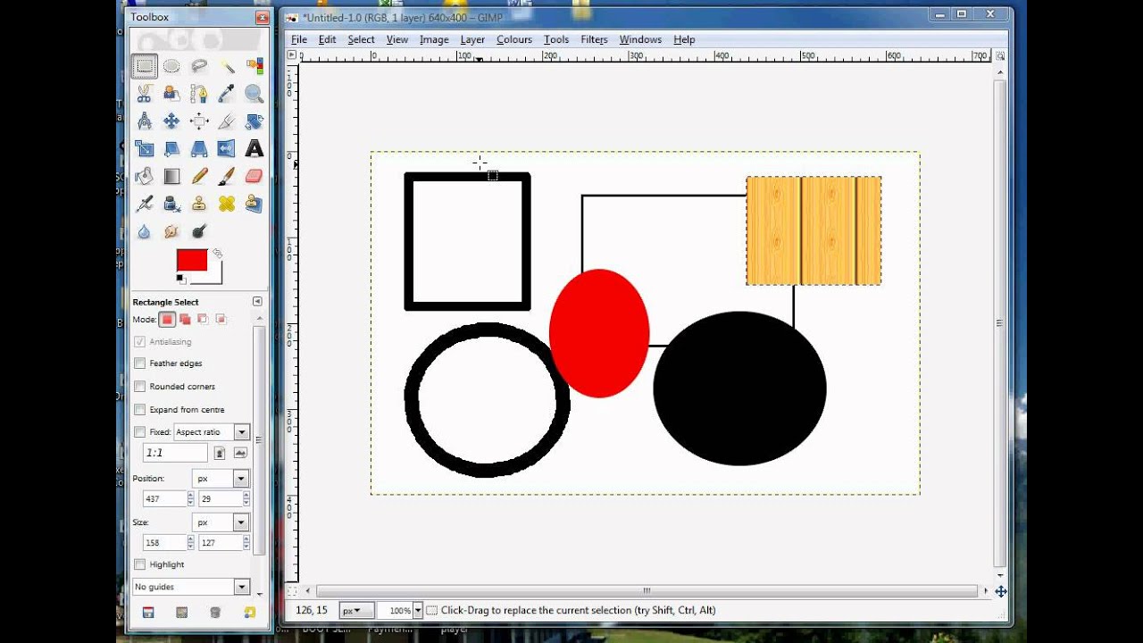1143x643 pixels.
Task: Click the swap foreground and background colours arrow
Action: pyautogui.click(x=217, y=254)
